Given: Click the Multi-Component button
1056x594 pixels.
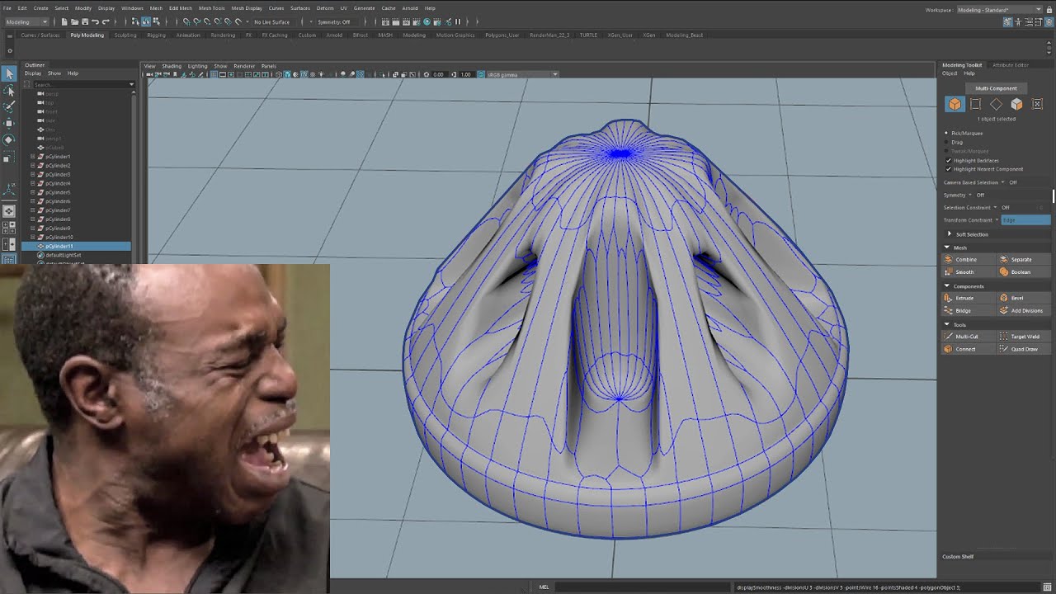Looking at the screenshot, I should tap(996, 88).
